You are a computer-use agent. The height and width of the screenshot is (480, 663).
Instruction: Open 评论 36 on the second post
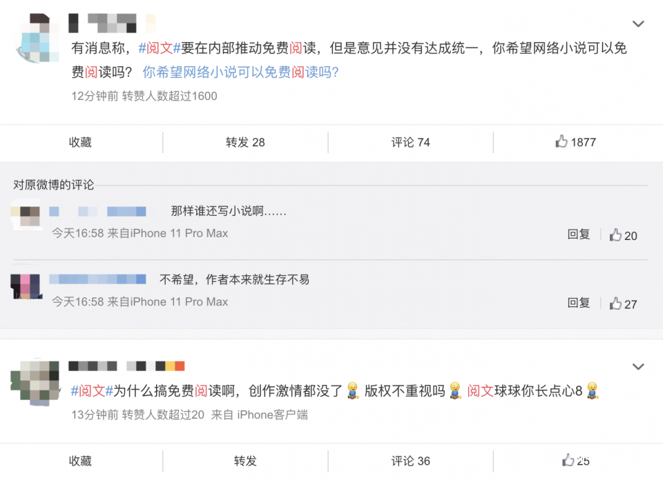click(x=410, y=461)
